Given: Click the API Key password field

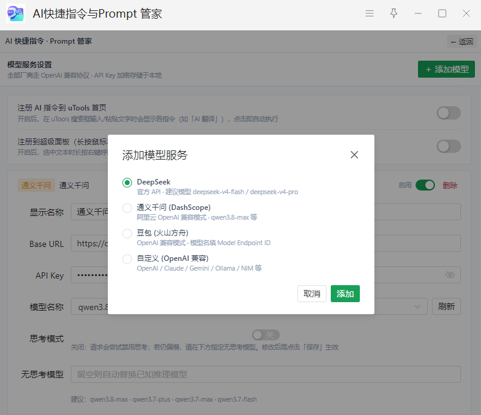Looking at the screenshot, I should click(266, 275).
